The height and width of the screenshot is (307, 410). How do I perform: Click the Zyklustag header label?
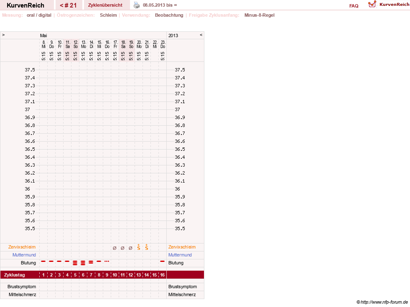[x=14, y=275]
